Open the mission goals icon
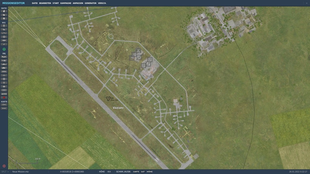The height and width of the screenshot is (174, 310). 4,37
